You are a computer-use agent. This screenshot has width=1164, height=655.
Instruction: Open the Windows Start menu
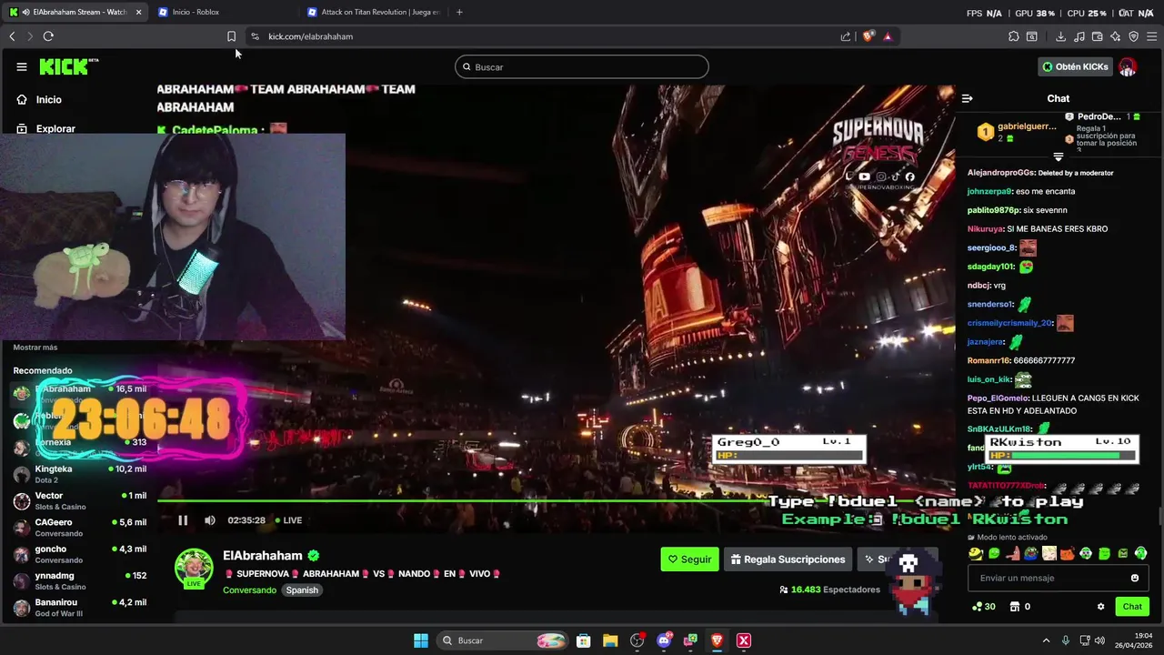tap(421, 640)
